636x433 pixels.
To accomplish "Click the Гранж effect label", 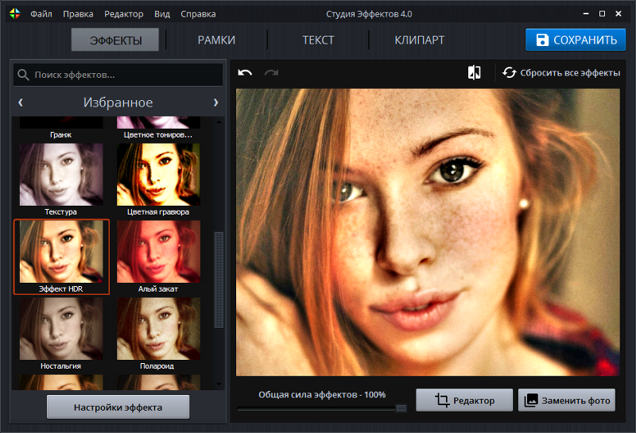I will [x=61, y=134].
